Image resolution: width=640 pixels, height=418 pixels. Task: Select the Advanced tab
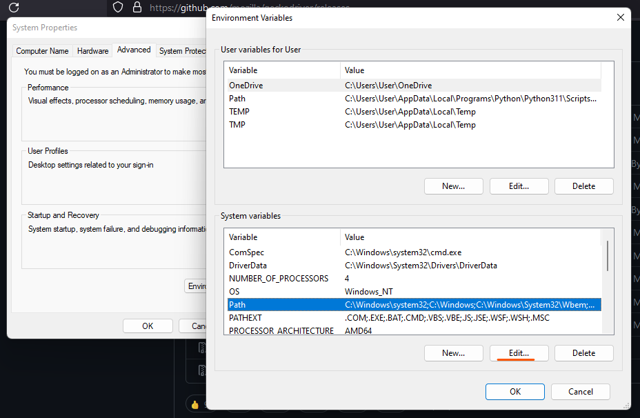[134, 50]
